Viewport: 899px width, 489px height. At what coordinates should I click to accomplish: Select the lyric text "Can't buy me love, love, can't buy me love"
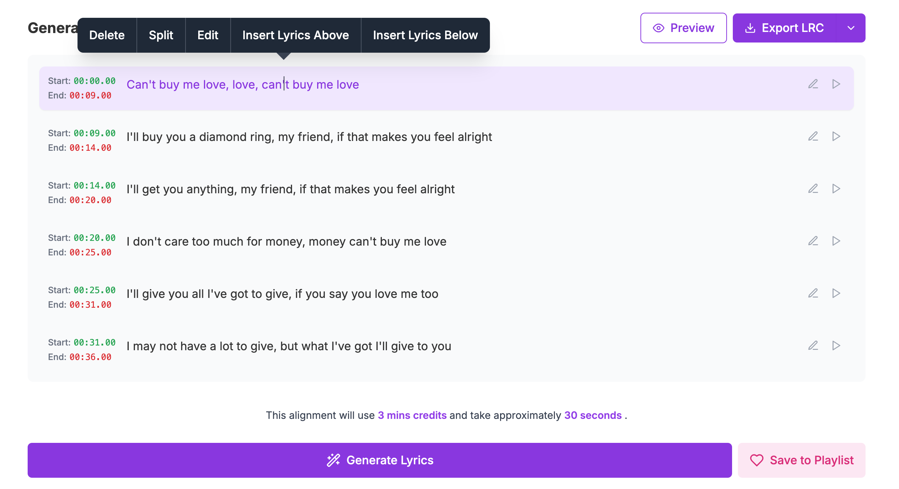tap(243, 85)
